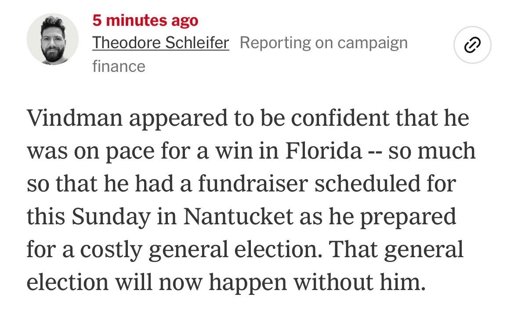The image size is (518, 315).
Task: Click the word "That" beginning the last sentence
Action: click(354, 249)
